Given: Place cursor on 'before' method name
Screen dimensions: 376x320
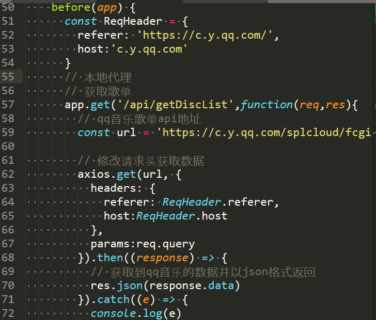Looking at the screenshot, I should pos(71,7).
